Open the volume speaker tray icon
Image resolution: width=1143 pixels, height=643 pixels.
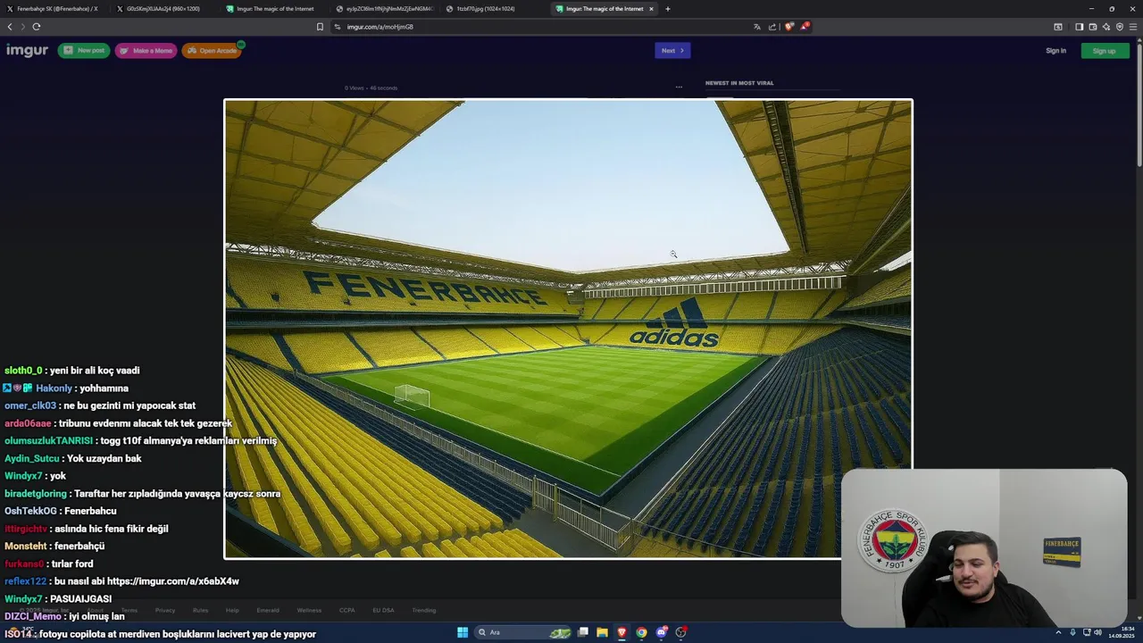1097,632
